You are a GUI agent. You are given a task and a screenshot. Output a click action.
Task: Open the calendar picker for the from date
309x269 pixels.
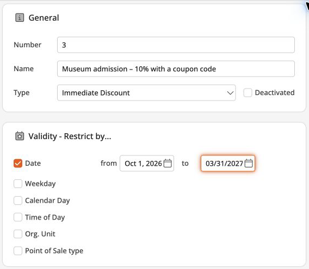pyautogui.click(x=168, y=163)
